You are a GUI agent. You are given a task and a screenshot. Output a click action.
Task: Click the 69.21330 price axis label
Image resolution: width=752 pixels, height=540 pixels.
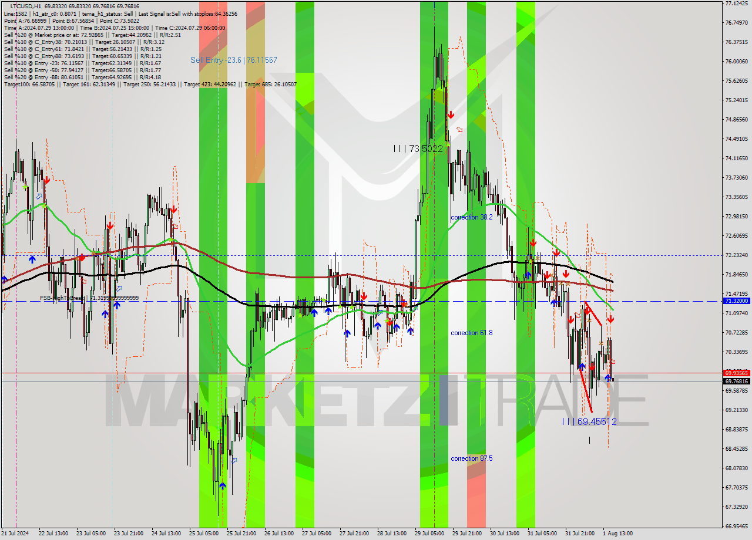pyautogui.click(x=736, y=410)
